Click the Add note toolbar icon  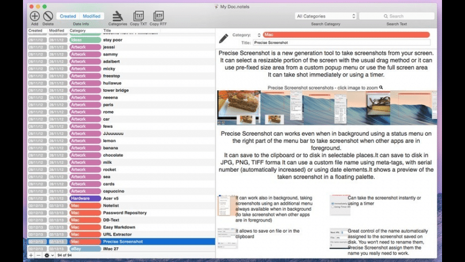pos(35,16)
